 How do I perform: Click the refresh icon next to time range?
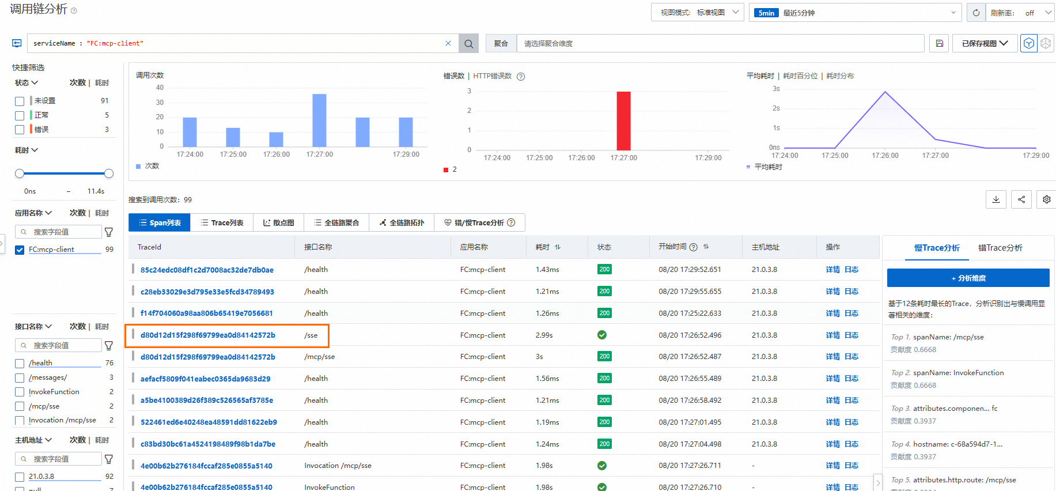976,13
